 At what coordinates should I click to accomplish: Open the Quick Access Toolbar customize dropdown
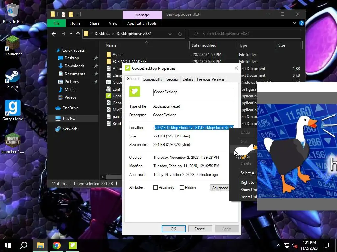pos(77,14)
